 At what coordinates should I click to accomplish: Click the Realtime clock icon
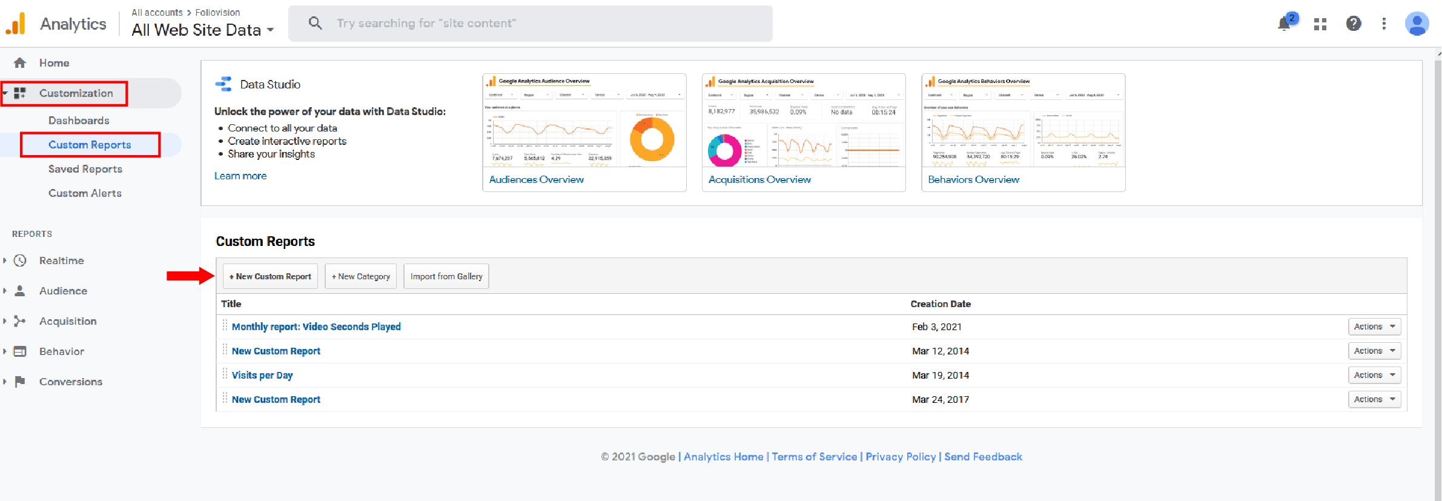[x=20, y=260]
